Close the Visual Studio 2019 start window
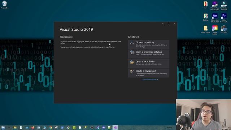Screen dimensions: 231x130 pos(174,23)
